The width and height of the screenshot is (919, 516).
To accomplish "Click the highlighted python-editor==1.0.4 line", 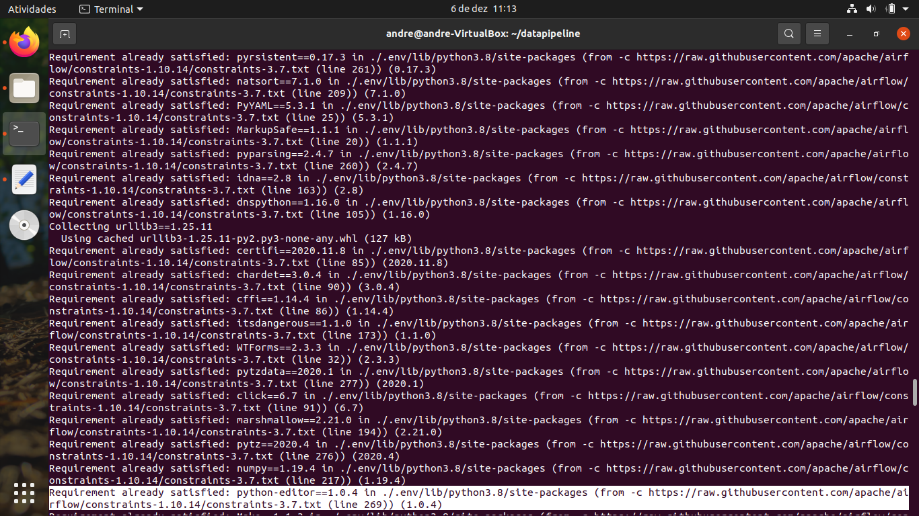I will click(479, 499).
